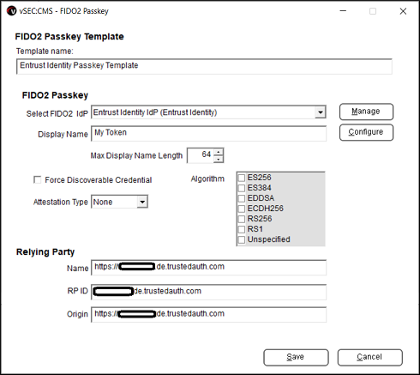Check the ES256 algorithm box
Screen dimensions: 420x375
pos(242,178)
